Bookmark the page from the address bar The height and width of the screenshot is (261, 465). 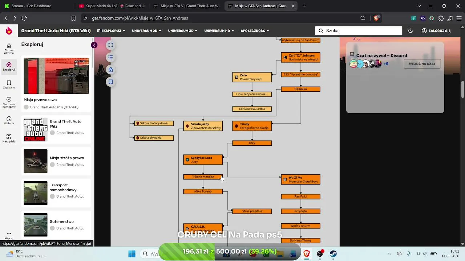pos(73,18)
